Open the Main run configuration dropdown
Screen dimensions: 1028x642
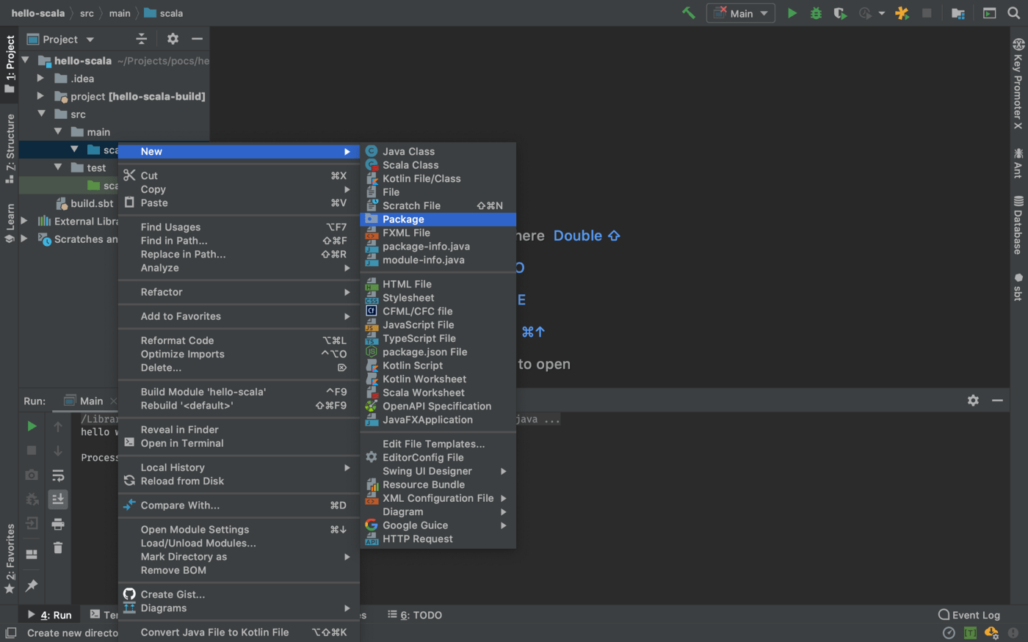740,13
